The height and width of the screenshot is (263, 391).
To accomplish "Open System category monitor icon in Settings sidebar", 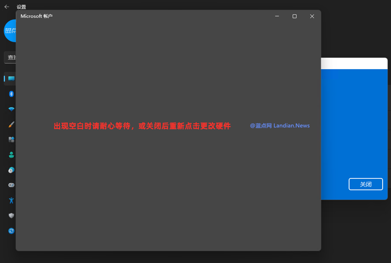I will pos(11,79).
